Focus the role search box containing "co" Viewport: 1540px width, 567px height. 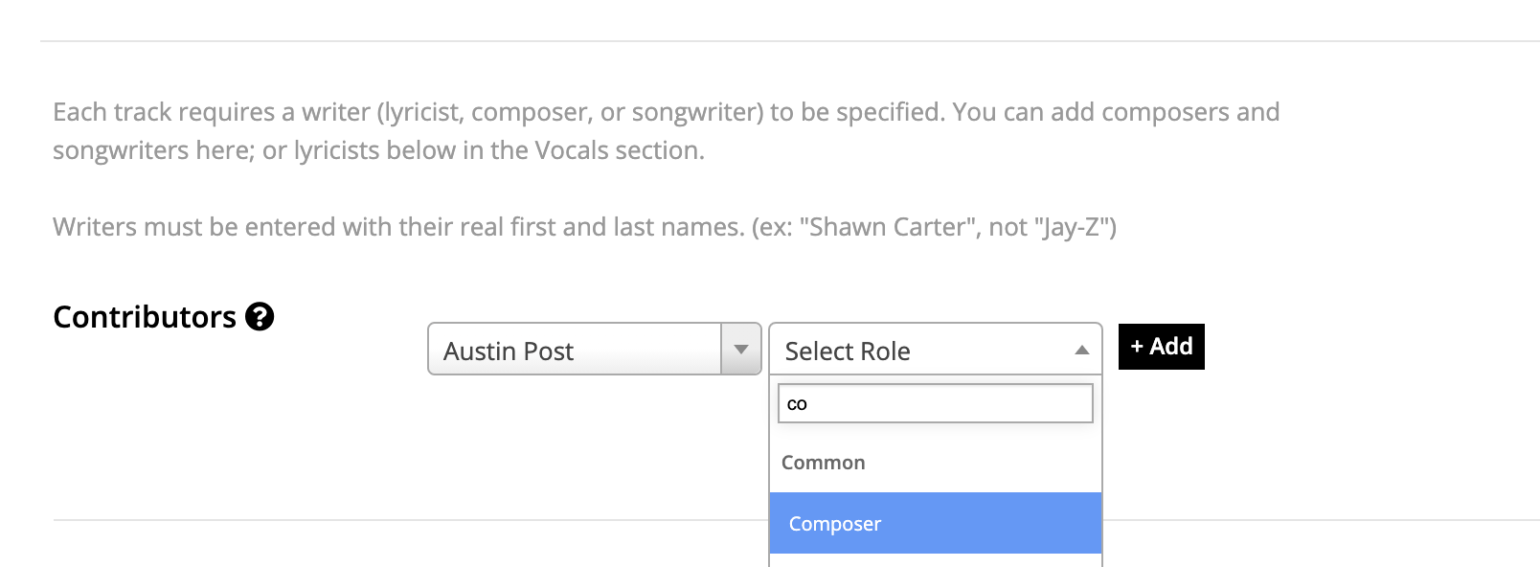click(x=936, y=403)
